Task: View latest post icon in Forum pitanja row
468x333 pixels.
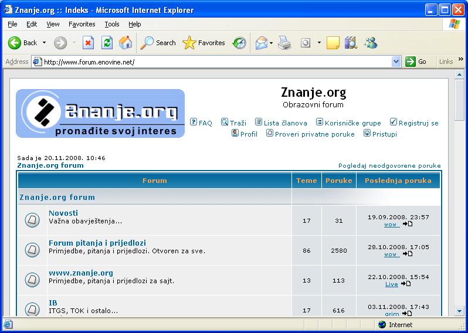Action: point(408,254)
